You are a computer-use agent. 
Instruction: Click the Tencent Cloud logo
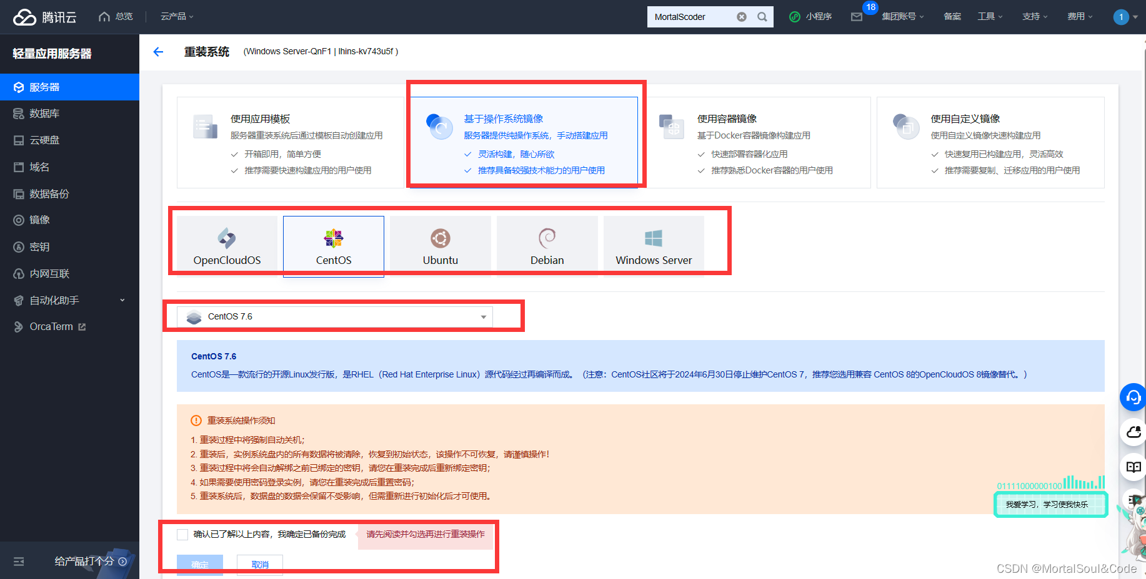pos(44,17)
